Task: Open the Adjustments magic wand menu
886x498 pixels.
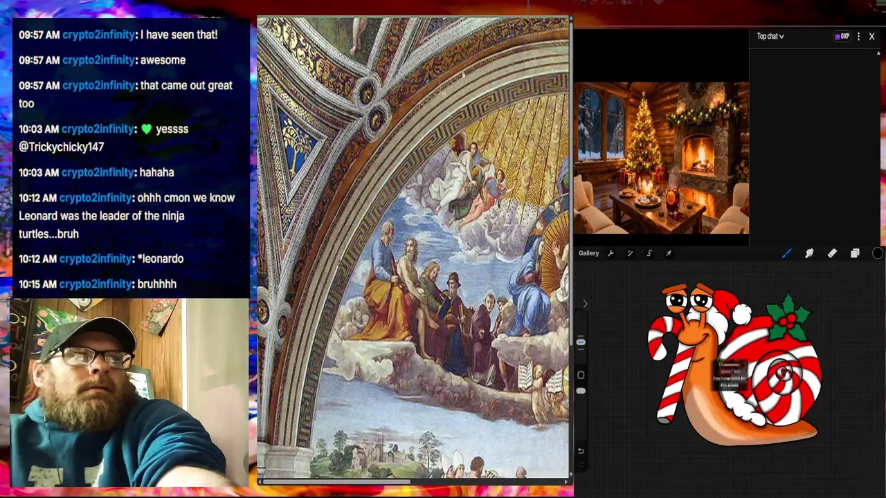Action: click(630, 253)
